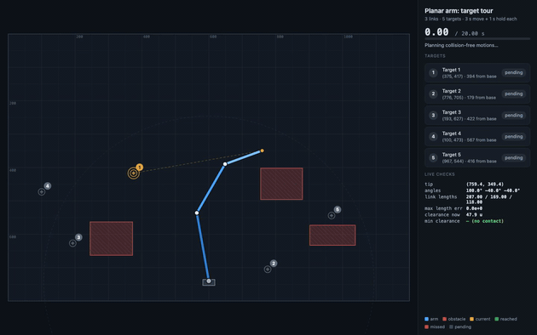This screenshot has width=537, height=335.
Task: Click the gray pending legend swatch
Action: point(451,326)
